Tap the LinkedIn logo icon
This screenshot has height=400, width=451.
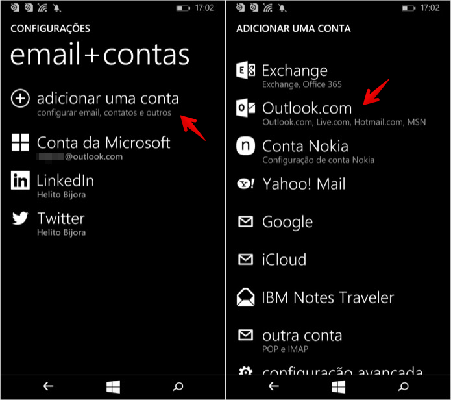click(20, 180)
